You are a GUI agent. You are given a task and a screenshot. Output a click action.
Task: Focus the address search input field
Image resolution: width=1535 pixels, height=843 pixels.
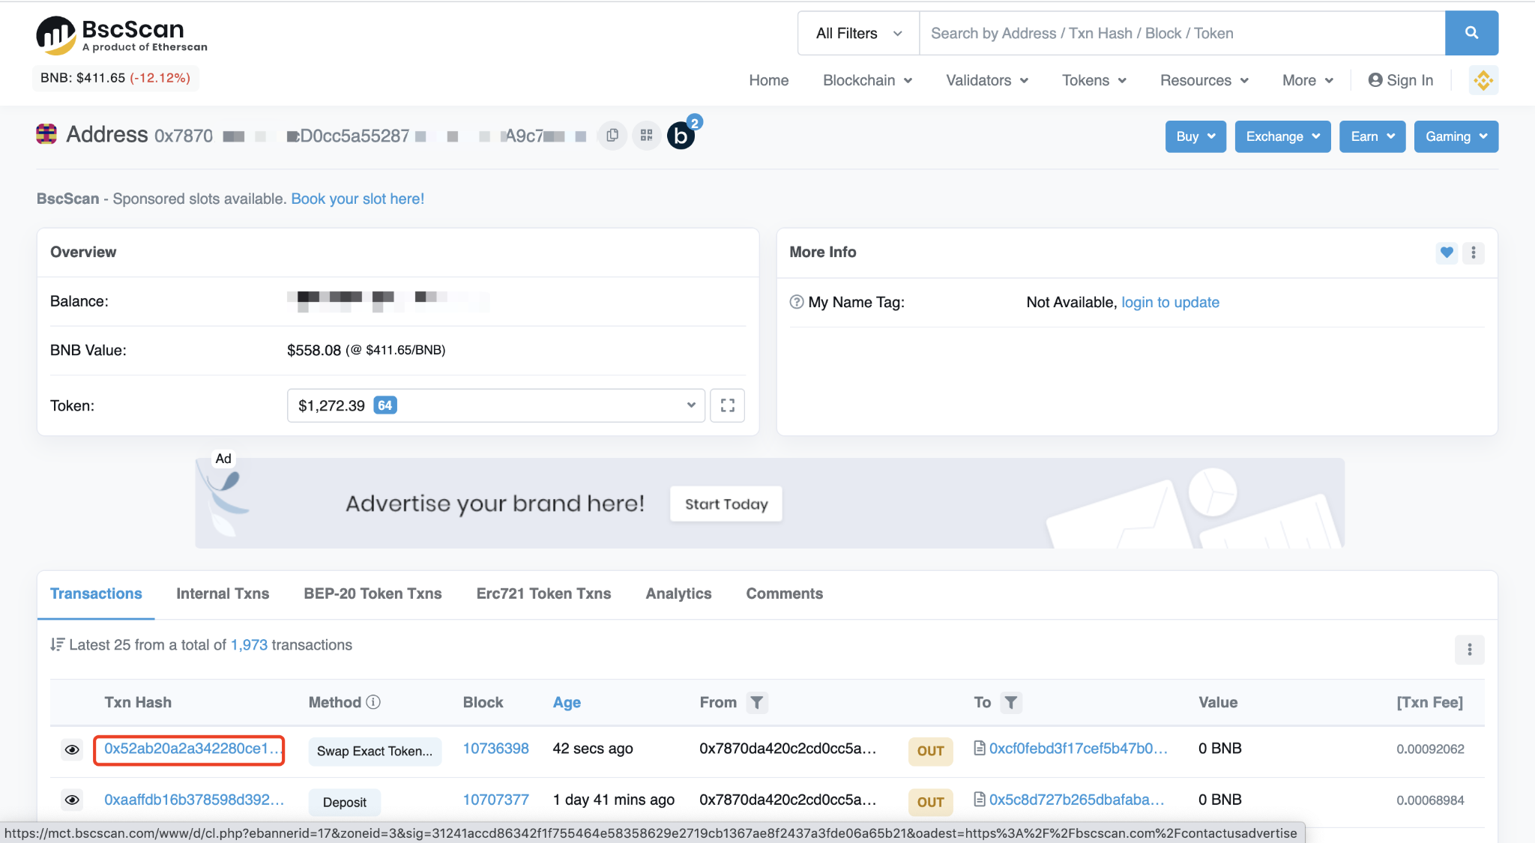[1181, 33]
